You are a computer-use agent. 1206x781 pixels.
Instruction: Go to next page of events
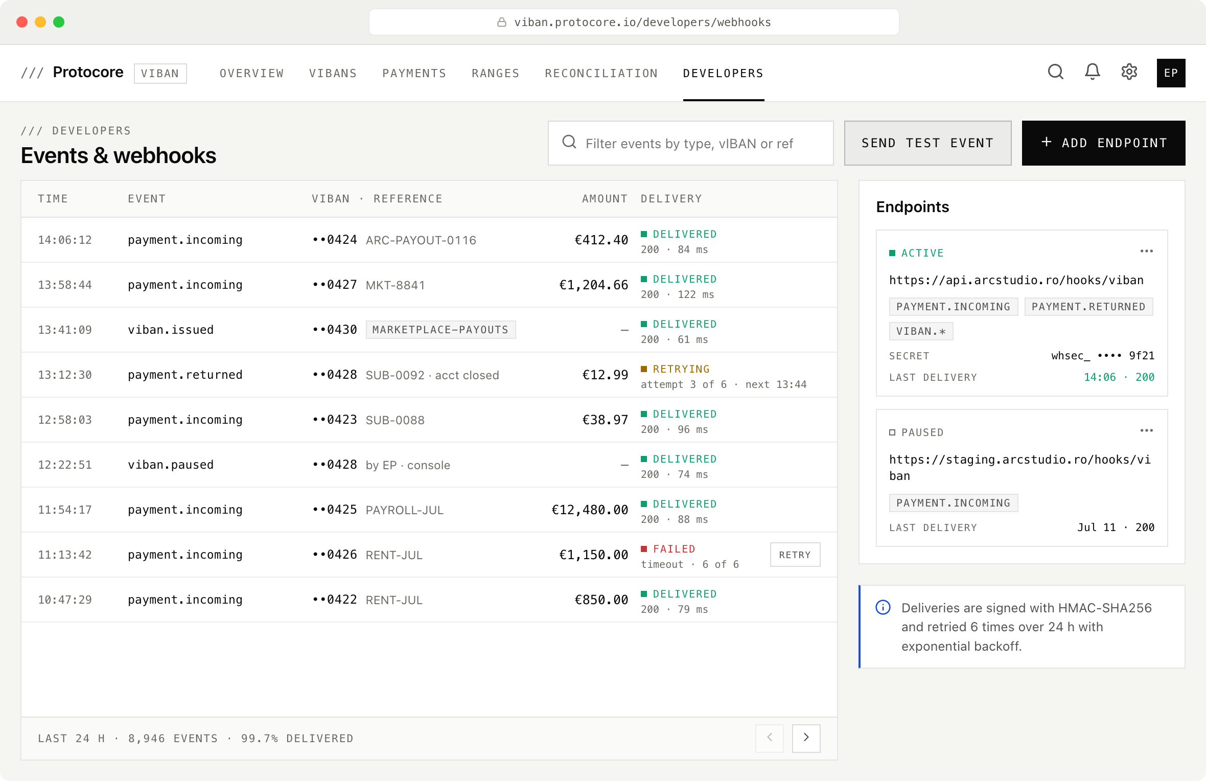[806, 738]
